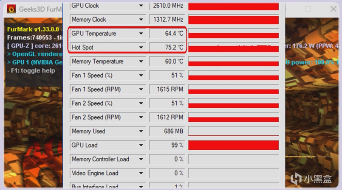Maximize the FurMark window

[308, 9]
